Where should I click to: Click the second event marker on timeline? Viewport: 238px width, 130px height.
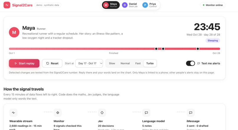click(x=163, y=49)
